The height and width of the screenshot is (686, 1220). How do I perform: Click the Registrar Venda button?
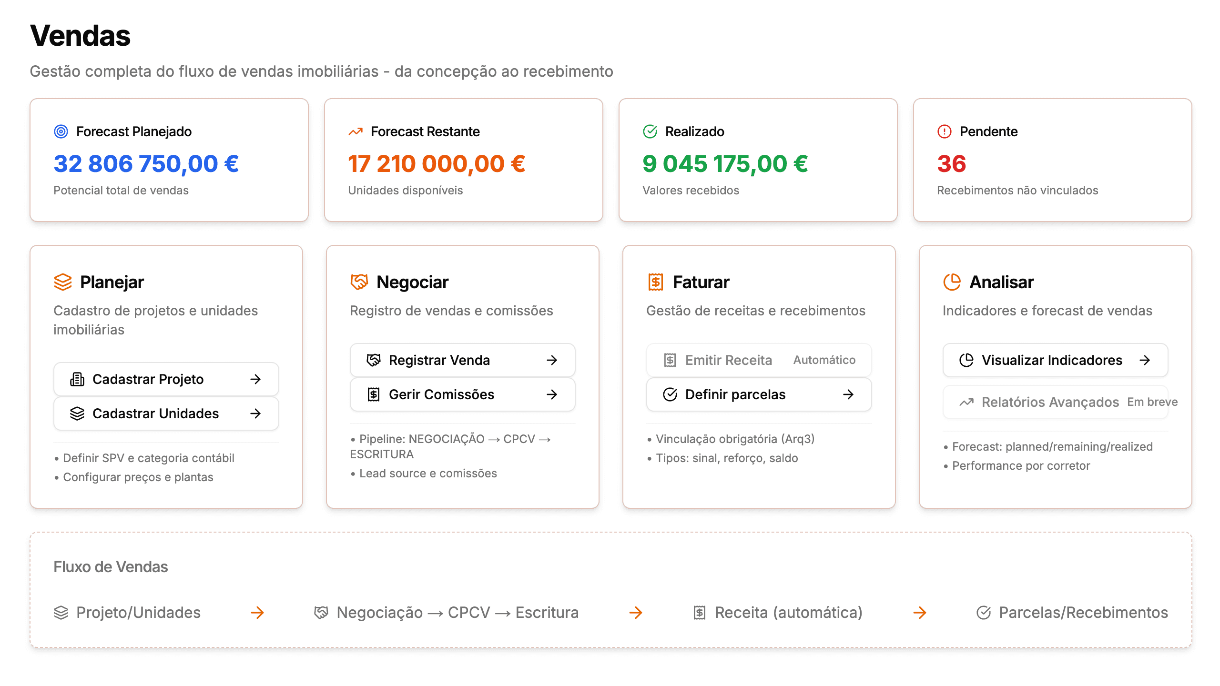click(x=462, y=360)
